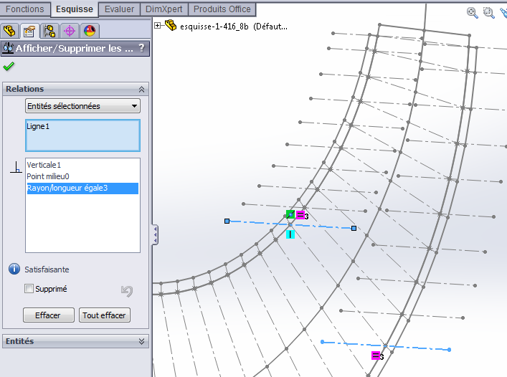Confirm with the green check mark
The height and width of the screenshot is (377, 507).
(9, 66)
